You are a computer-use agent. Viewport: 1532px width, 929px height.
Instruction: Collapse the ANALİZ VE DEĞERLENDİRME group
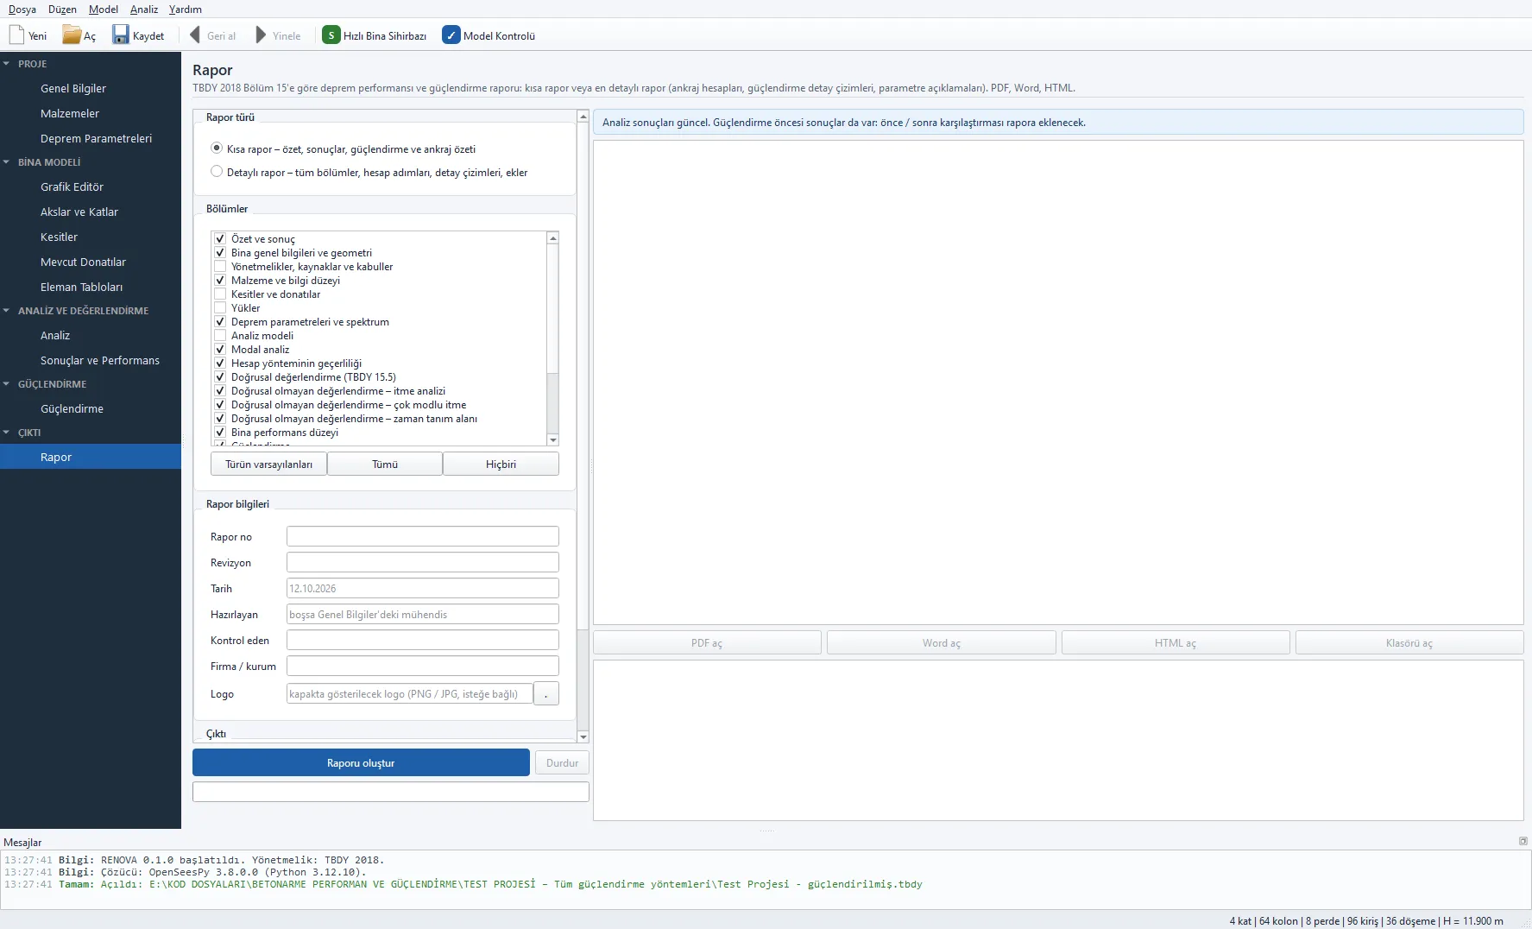coord(7,311)
